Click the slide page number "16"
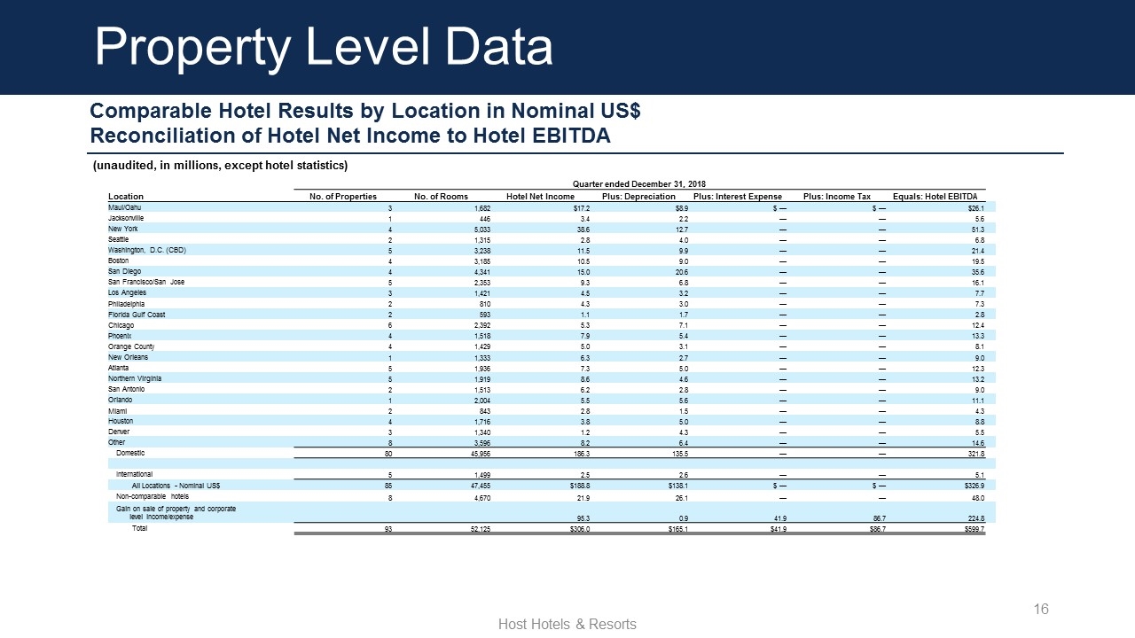1135x638 pixels. (x=1041, y=609)
